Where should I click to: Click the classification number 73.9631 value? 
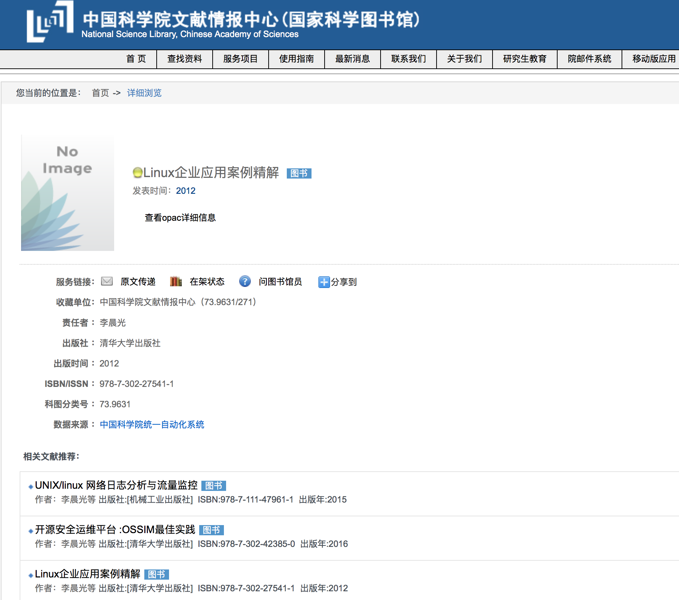click(115, 404)
